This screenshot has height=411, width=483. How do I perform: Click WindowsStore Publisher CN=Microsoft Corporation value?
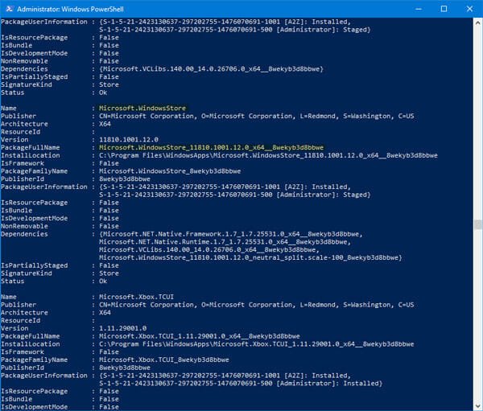pyautogui.click(x=257, y=117)
